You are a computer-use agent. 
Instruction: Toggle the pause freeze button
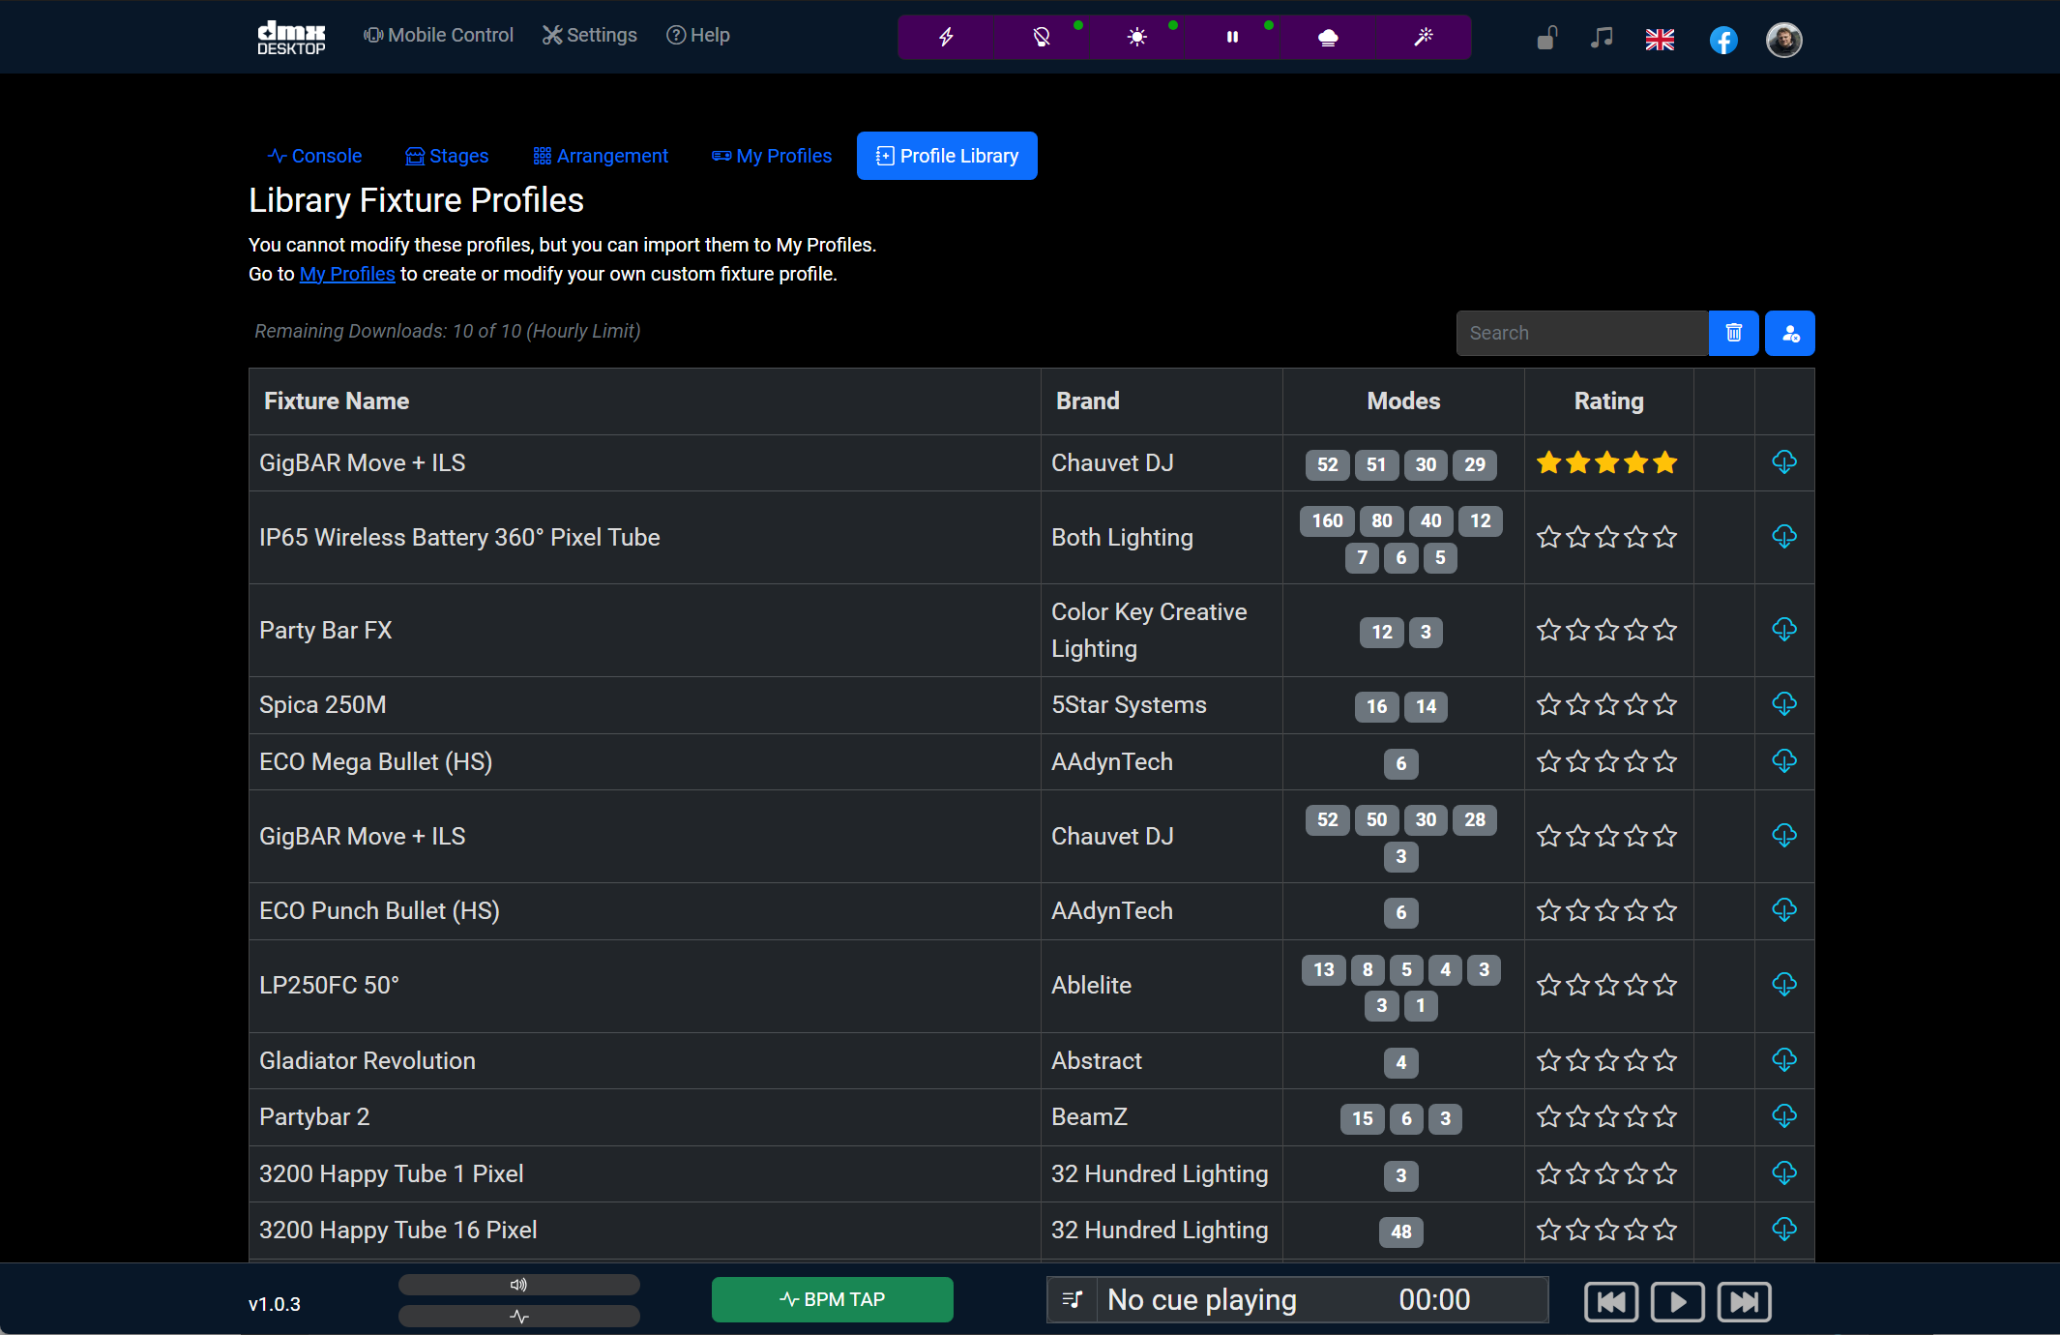(1232, 37)
